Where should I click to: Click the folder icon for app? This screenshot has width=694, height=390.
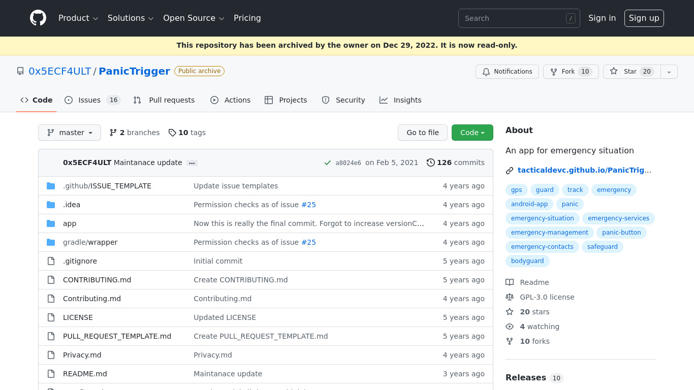pos(51,223)
